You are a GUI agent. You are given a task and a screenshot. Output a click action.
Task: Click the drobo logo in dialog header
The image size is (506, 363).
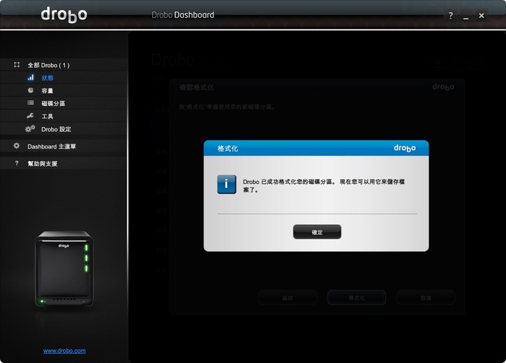405,149
